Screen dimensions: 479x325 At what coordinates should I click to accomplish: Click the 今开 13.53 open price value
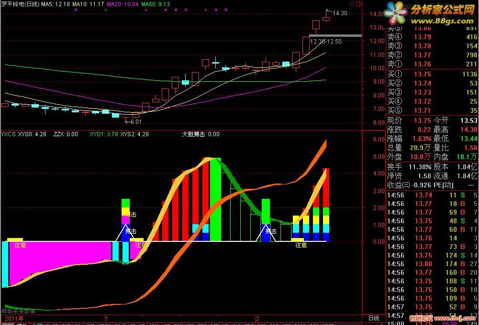click(469, 120)
